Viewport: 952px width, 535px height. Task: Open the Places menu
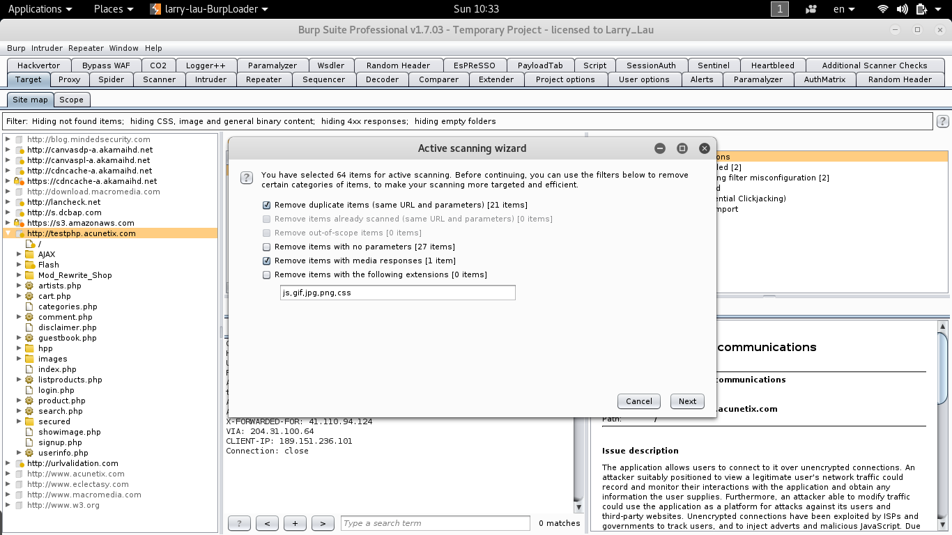click(113, 9)
